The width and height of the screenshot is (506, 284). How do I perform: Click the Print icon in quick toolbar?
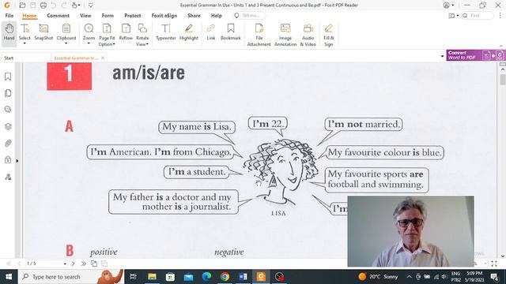pyautogui.click(x=43, y=6)
